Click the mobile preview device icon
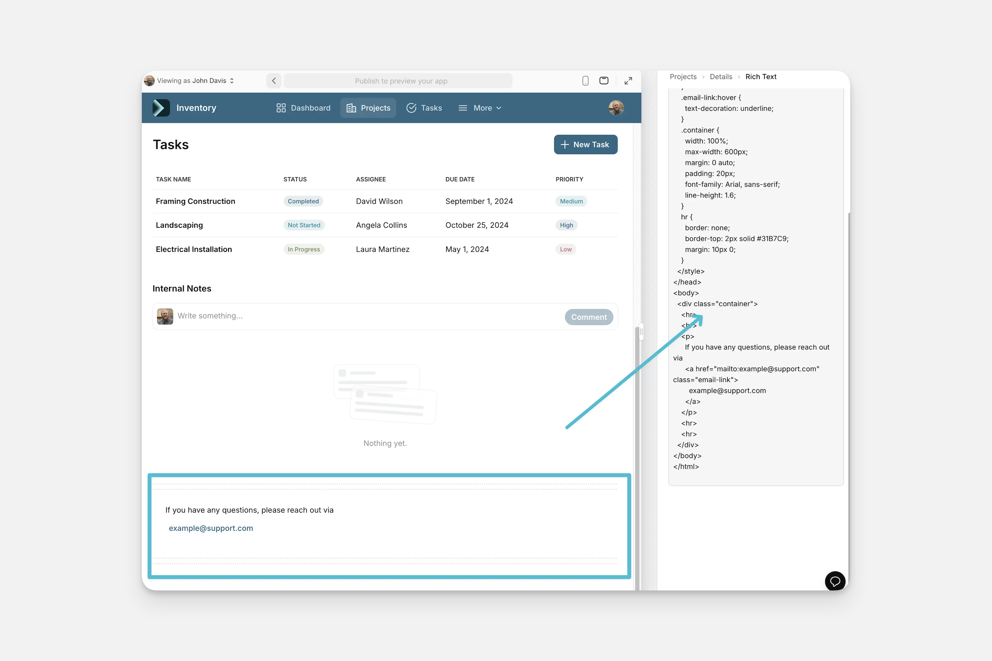 click(585, 81)
